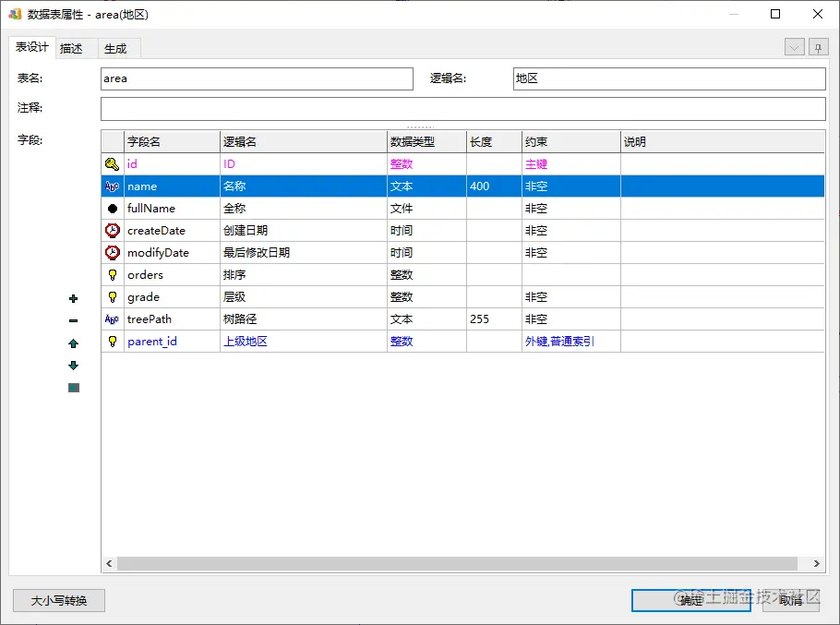
Task: Click the clock icon of createDate row
Action: point(112,230)
